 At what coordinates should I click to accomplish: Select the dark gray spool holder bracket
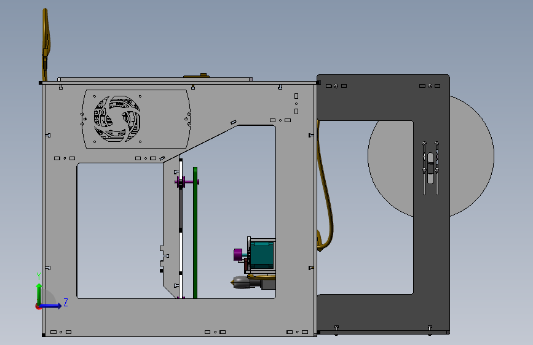pyautogui.click(x=432, y=238)
